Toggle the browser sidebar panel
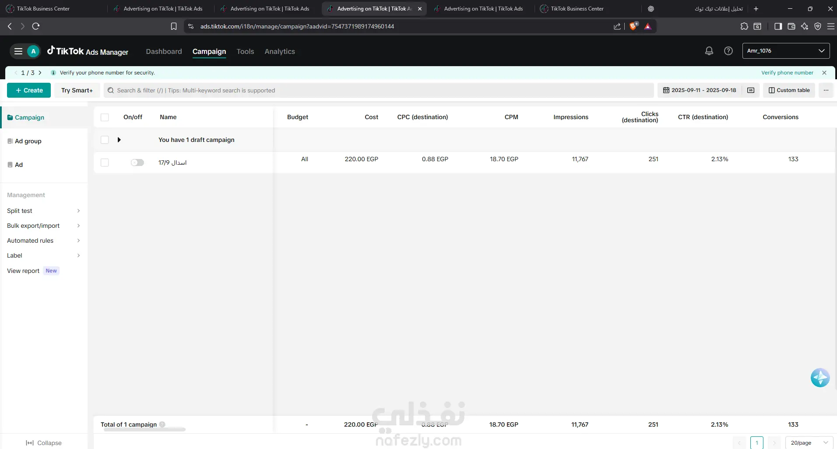 (778, 26)
